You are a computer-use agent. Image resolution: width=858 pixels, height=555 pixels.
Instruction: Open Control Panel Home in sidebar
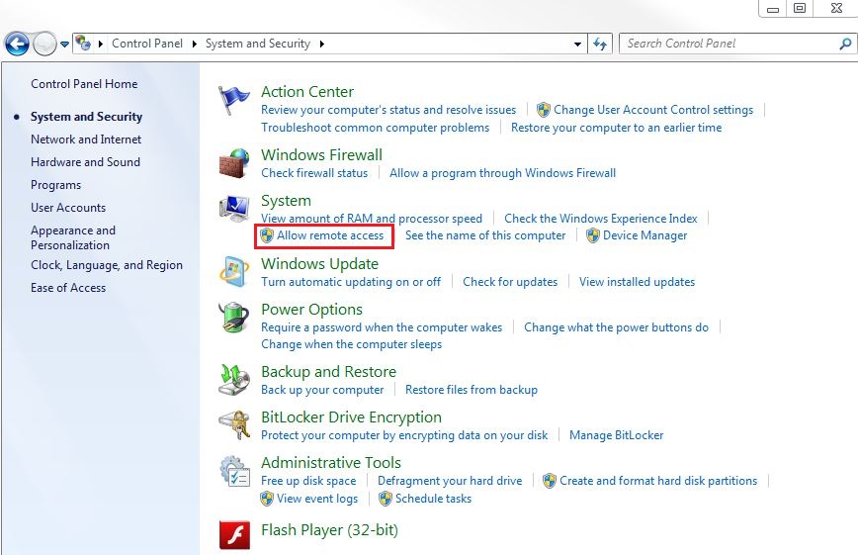pos(84,84)
